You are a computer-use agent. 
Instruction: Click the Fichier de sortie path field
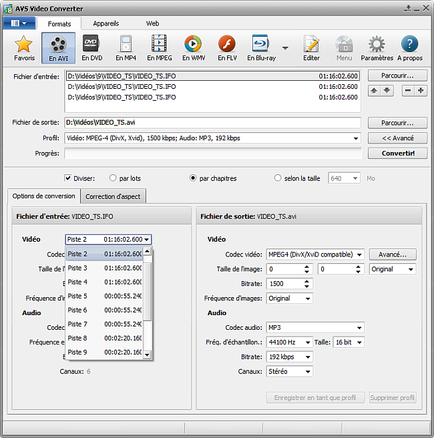212,123
